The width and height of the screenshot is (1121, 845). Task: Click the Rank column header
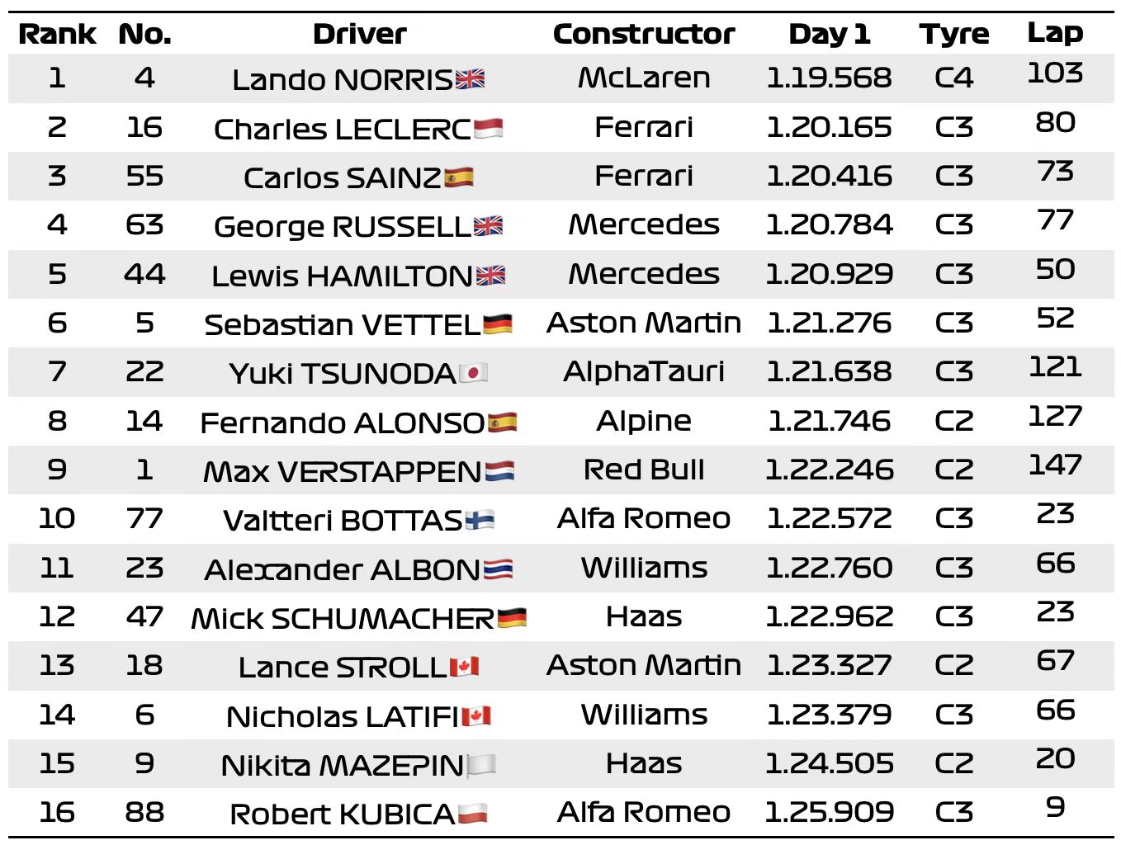pyautogui.click(x=57, y=34)
